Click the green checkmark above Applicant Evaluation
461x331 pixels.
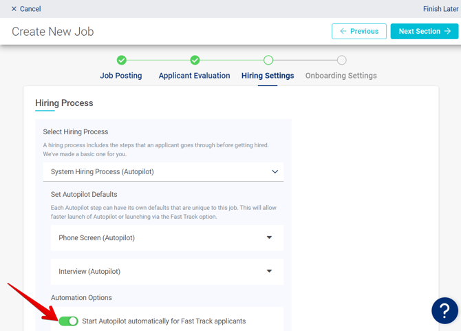(x=195, y=61)
